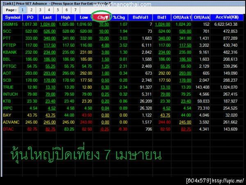Open page 5 tab
The height and width of the screenshot is (185, 246).
tap(58, 10)
